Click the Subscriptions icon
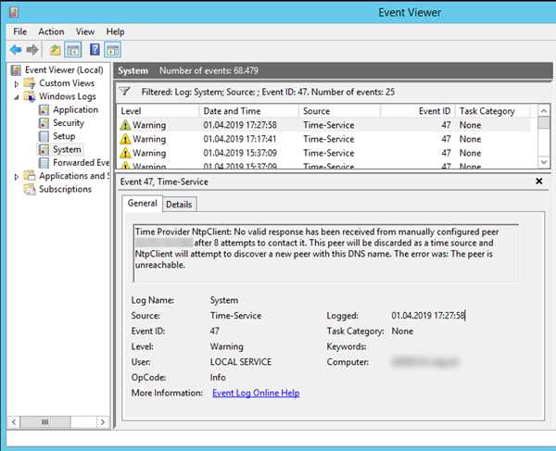 pos(29,189)
